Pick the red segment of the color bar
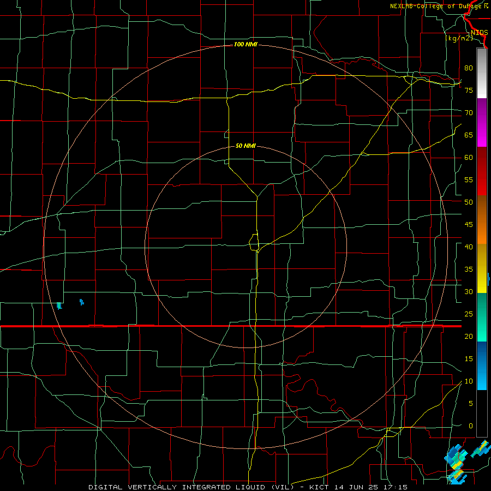 click(x=482, y=171)
